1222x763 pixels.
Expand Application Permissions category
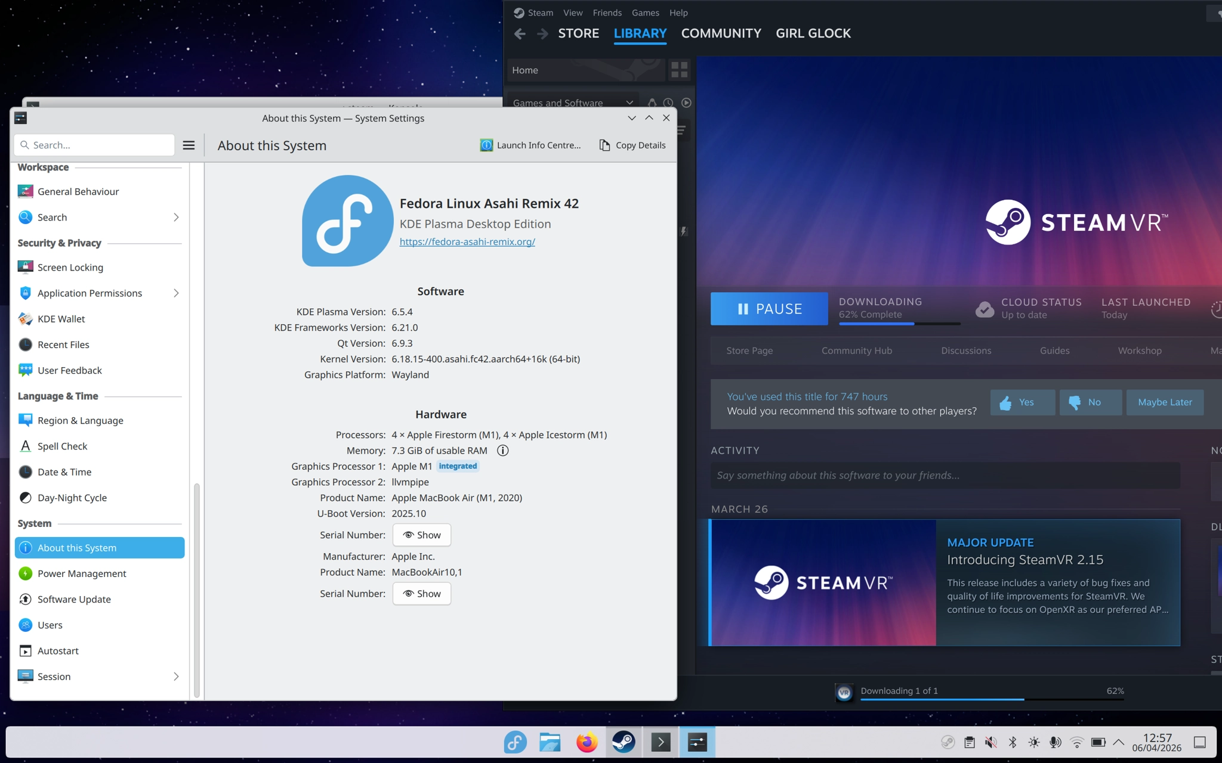tap(176, 293)
